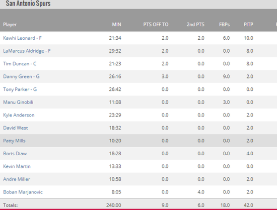Image resolution: width=277 pixels, height=210 pixels.
Task: Open LaMarcus Aldridge player link
Action: [x=27, y=51]
